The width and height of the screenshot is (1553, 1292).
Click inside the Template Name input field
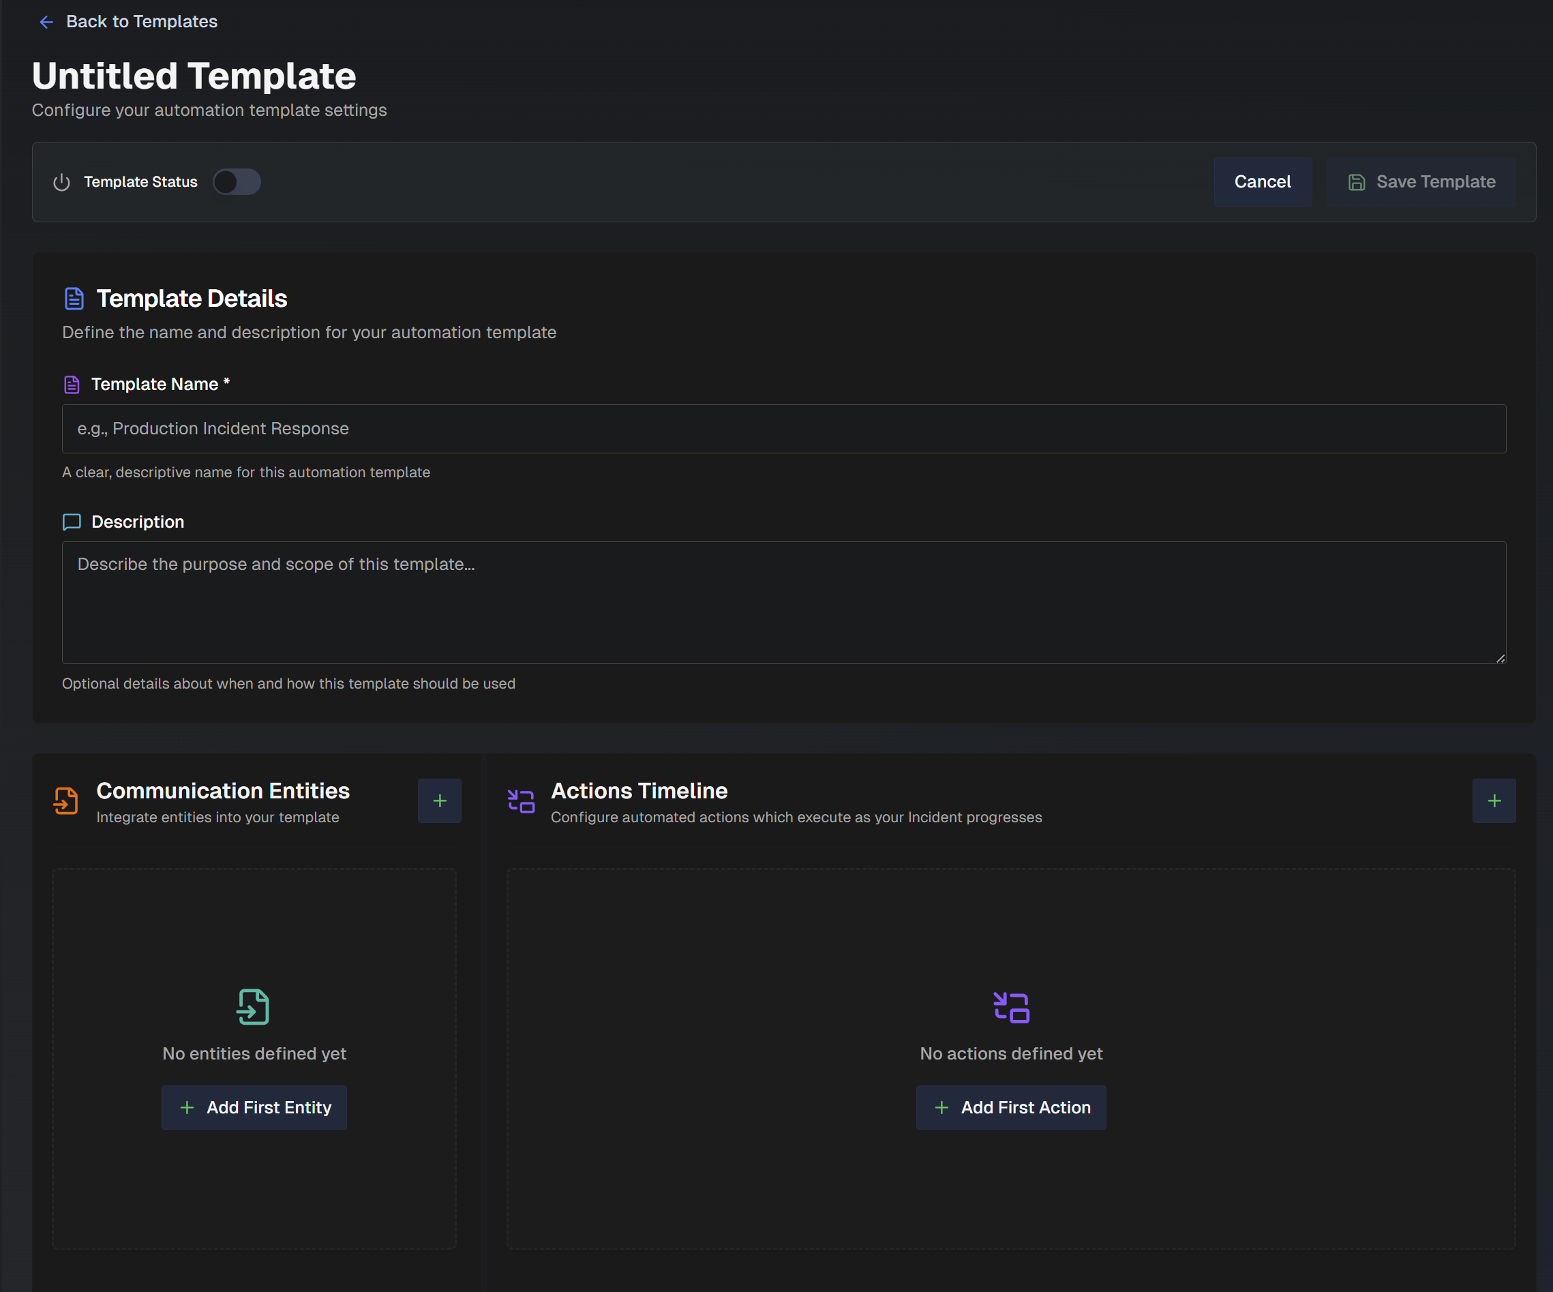(x=784, y=429)
